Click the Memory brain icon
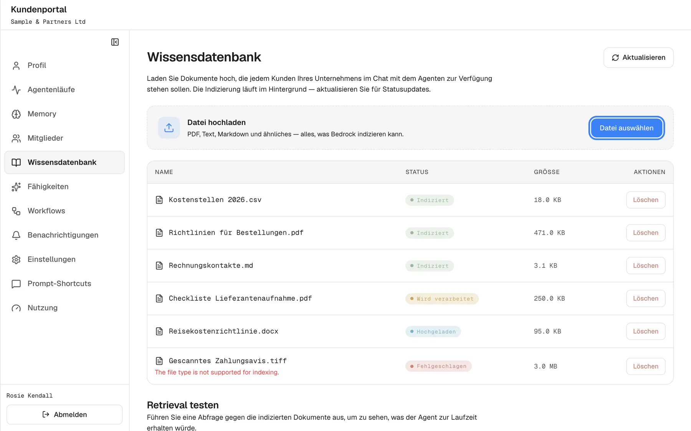Screen dimensions: 691x431 16,114
